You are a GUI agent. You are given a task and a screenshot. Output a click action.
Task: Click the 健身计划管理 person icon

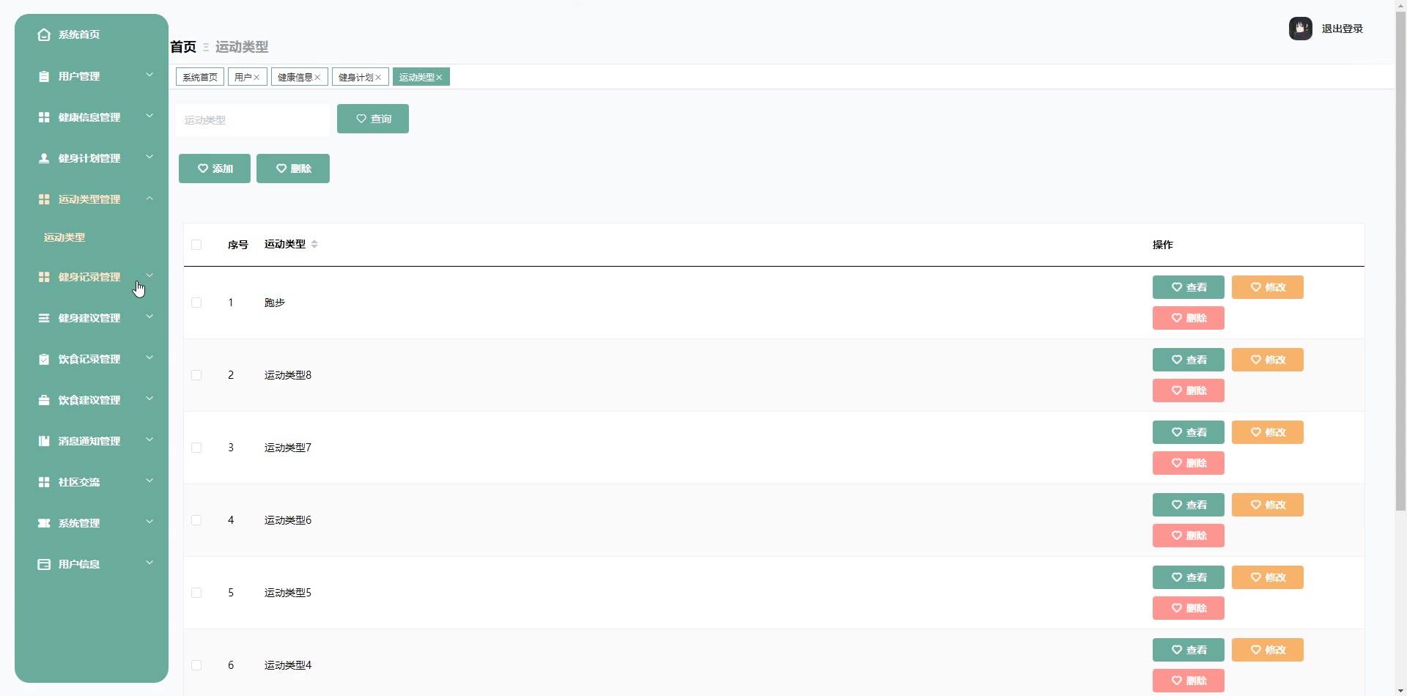tap(44, 158)
